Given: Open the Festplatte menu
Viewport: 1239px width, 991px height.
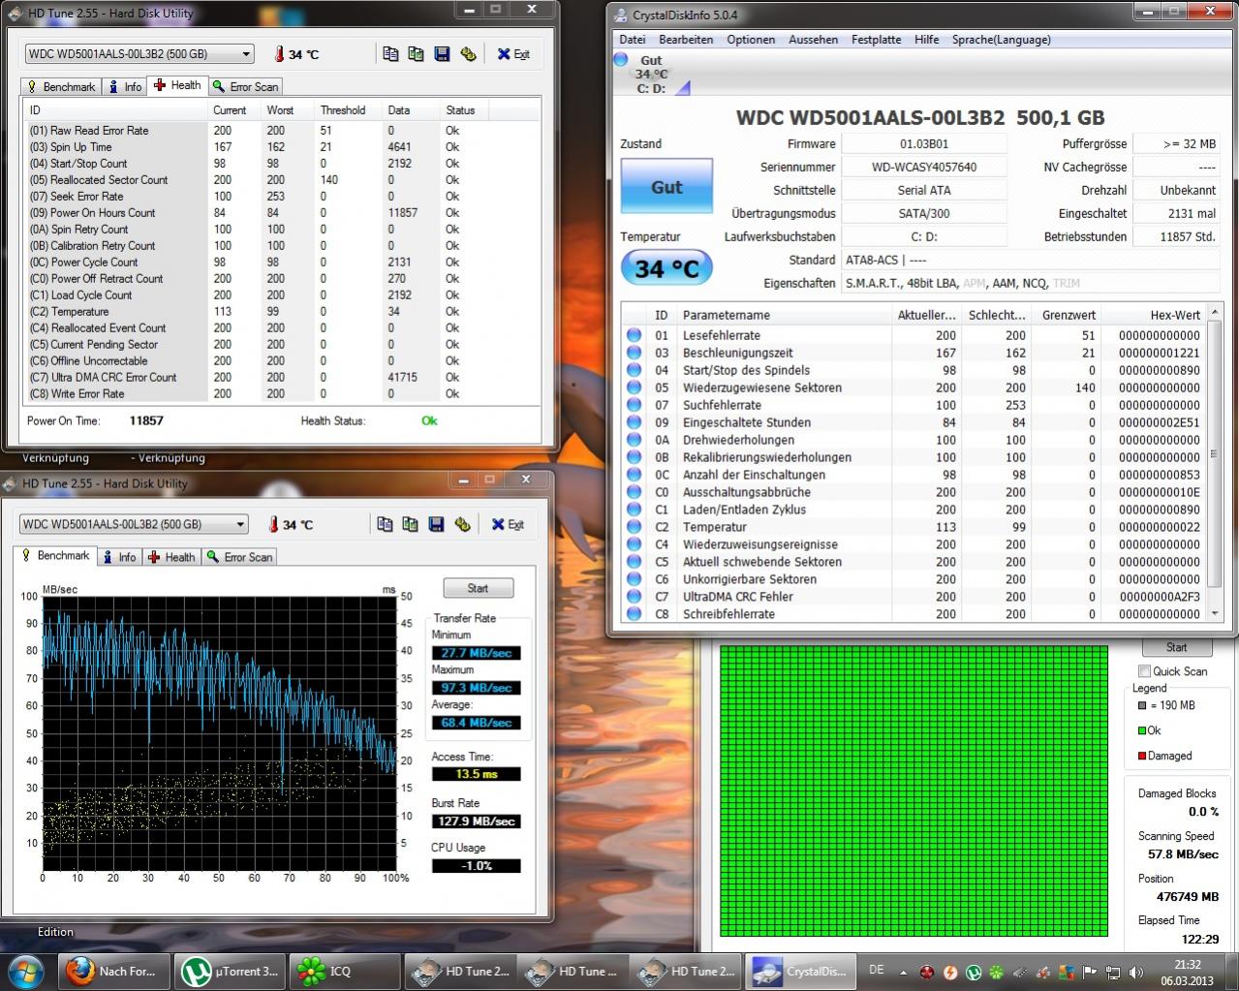Looking at the screenshot, I should pyautogui.click(x=876, y=40).
